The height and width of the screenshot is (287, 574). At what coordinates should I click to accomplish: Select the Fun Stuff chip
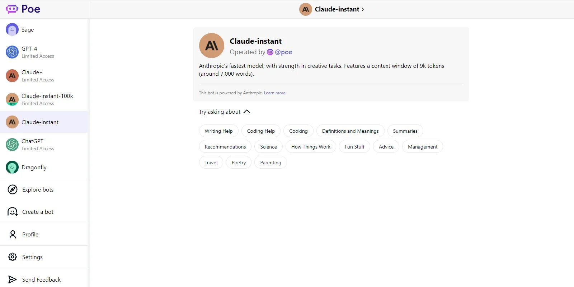[355, 147]
